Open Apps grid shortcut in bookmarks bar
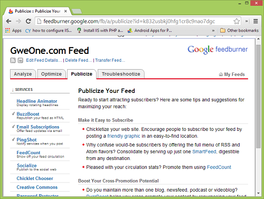This screenshot has width=264, height=199. [13, 31]
